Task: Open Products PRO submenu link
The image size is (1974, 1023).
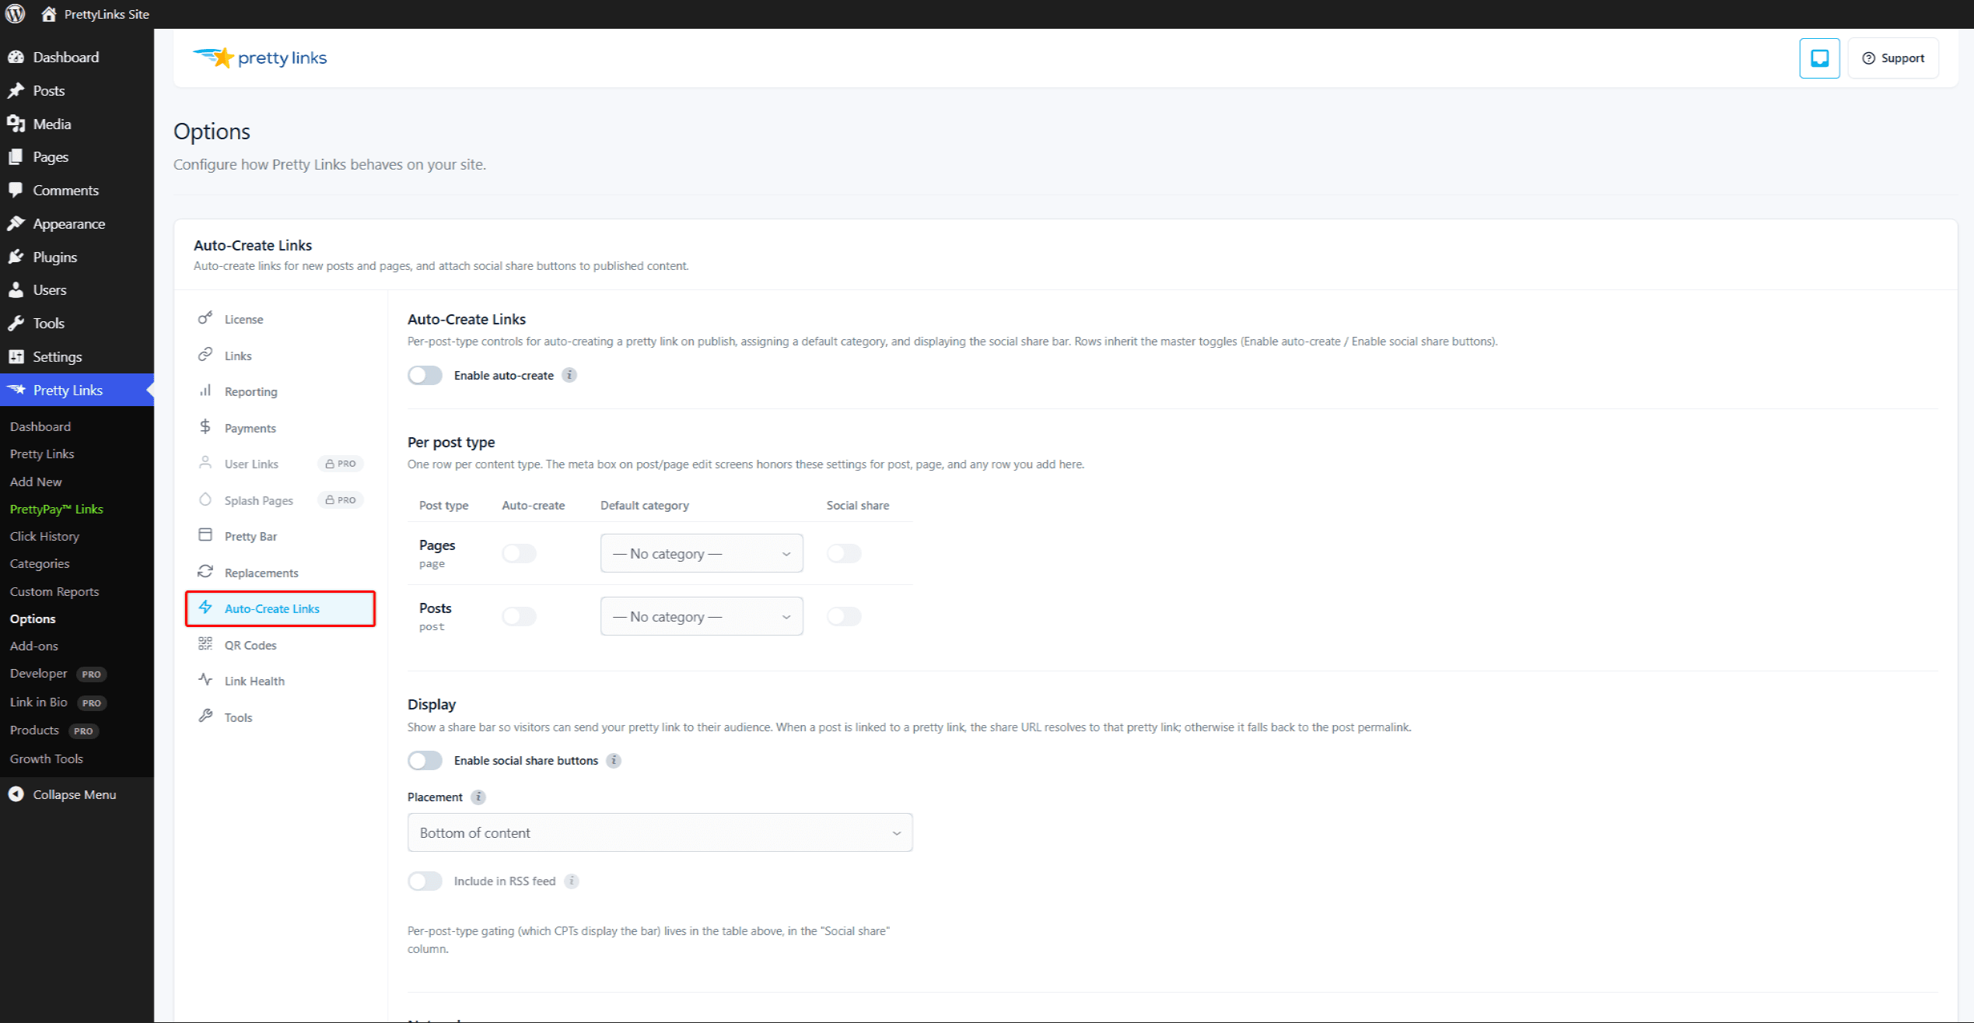Action: [x=54, y=730]
